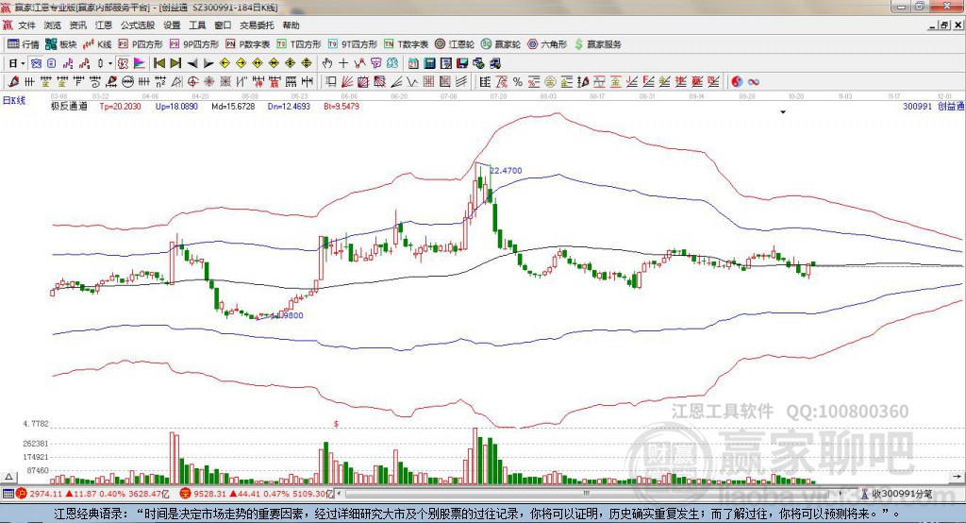Click the 22.4700 high price label
The image size is (966, 523).
(x=506, y=170)
